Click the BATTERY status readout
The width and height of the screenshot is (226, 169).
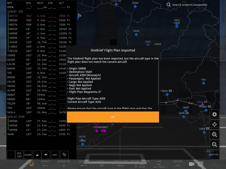click(x=178, y=164)
